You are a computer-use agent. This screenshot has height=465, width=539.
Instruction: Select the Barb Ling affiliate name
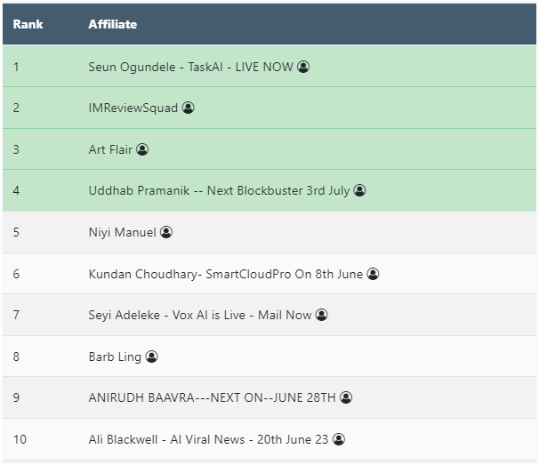[115, 357]
